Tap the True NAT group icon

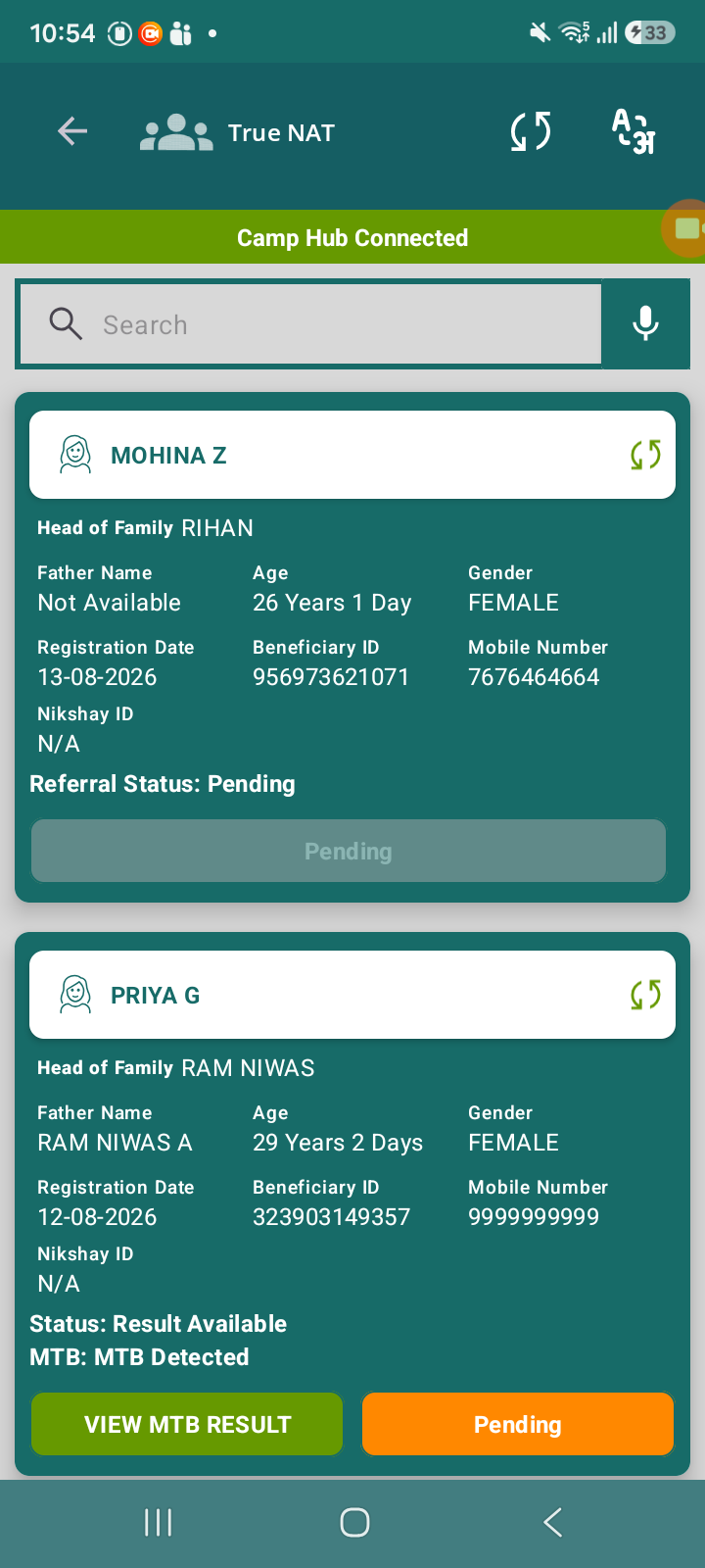click(x=176, y=132)
